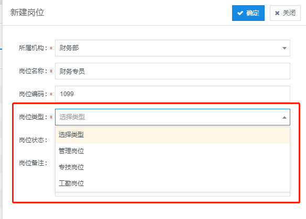The height and width of the screenshot is (219, 306).
Task: Confirm the new post with 确定 text
Action: click(x=253, y=13)
